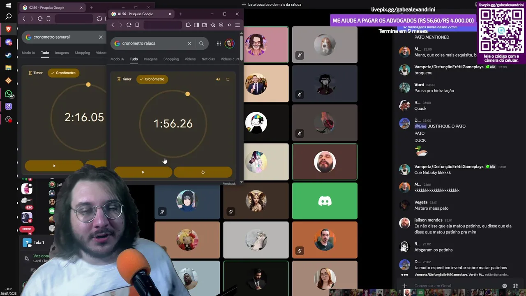Open Brave wallet icon in raluca window
This screenshot has width=526, height=296.
(x=205, y=25)
